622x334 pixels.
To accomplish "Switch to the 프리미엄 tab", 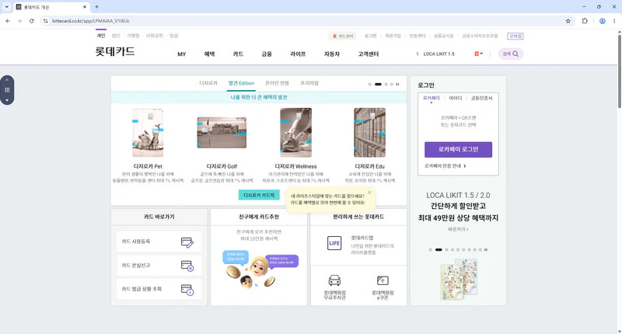I will [309, 83].
